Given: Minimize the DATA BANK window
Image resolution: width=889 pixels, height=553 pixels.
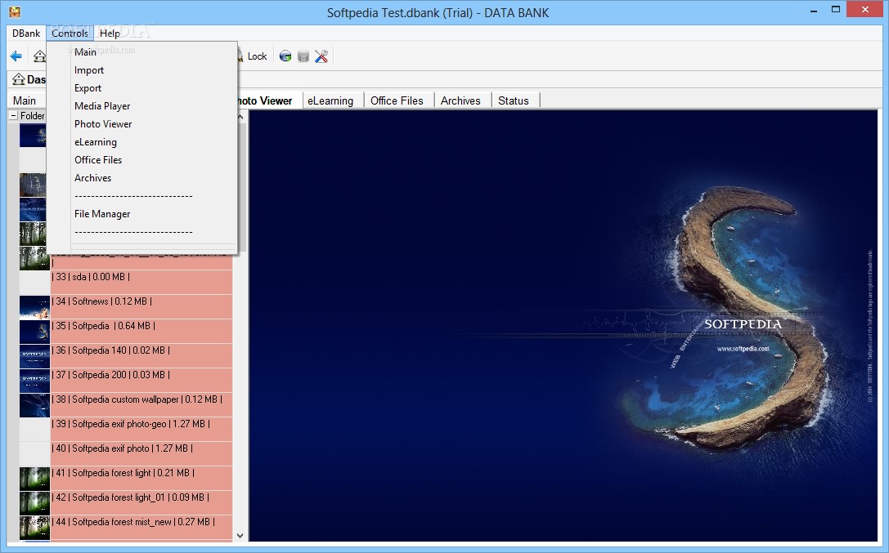Looking at the screenshot, I should click(x=814, y=10).
